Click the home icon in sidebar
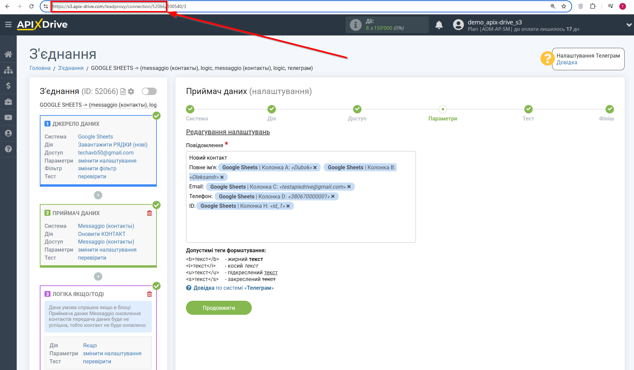The height and width of the screenshot is (370, 634). pos(8,54)
